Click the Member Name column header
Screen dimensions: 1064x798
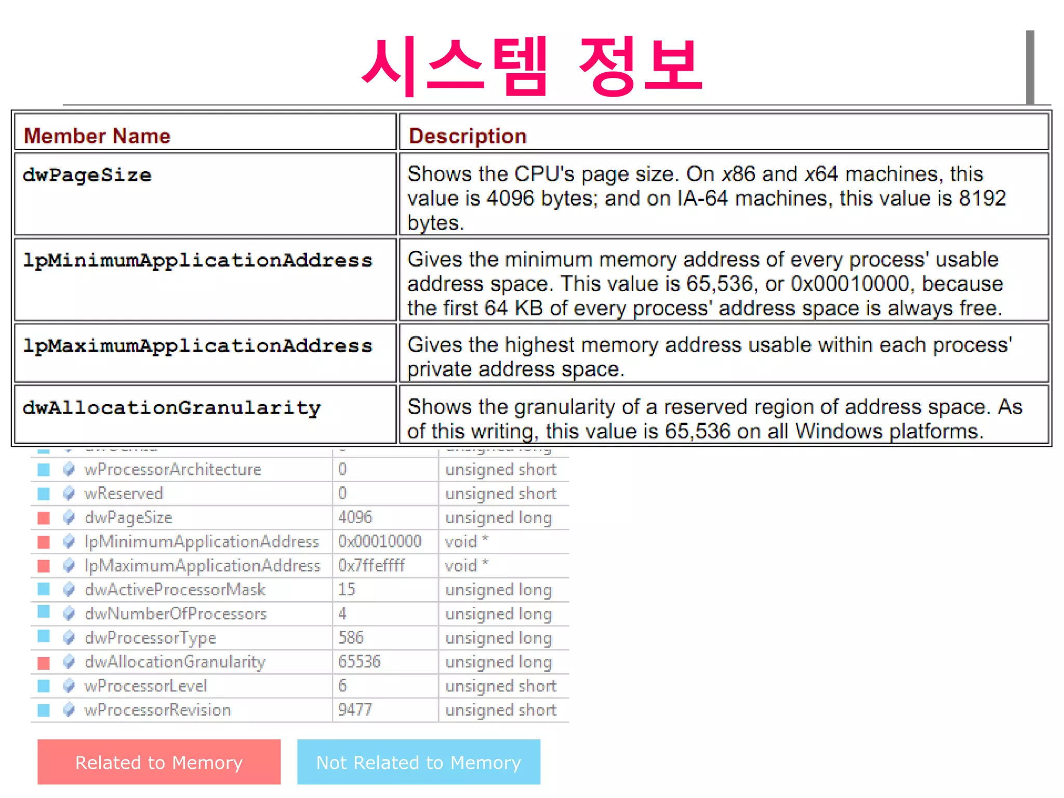[x=97, y=136]
